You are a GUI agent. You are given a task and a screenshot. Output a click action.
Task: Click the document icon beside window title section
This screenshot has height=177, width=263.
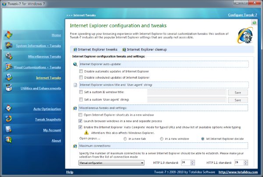(75, 85)
